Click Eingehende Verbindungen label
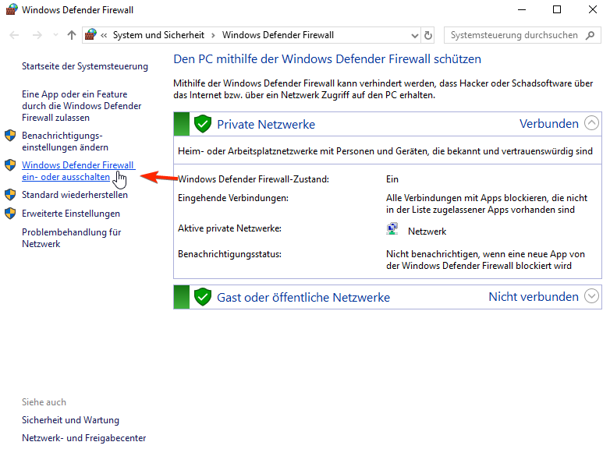610x456 pixels. (x=233, y=198)
